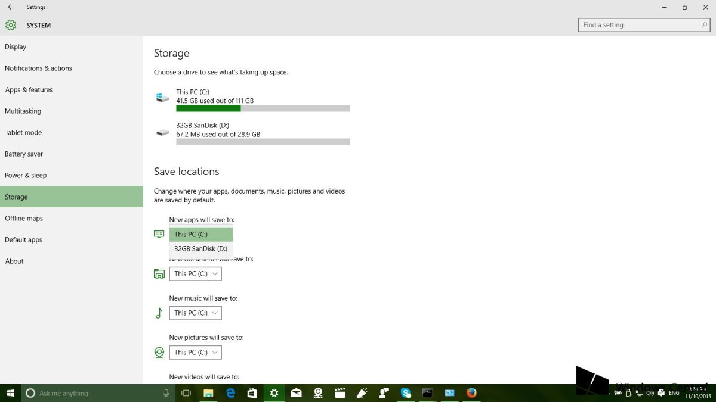Open the documents save location dropdown
The image size is (716, 402).
pos(195,273)
